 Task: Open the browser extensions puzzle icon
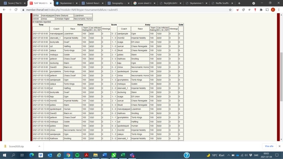click(261, 10)
